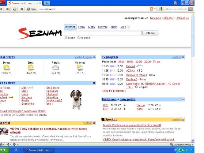This screenshot has height=153, width=204.
Task: Click the zoom magnifier icon in status bar
Action: (172, 144)
